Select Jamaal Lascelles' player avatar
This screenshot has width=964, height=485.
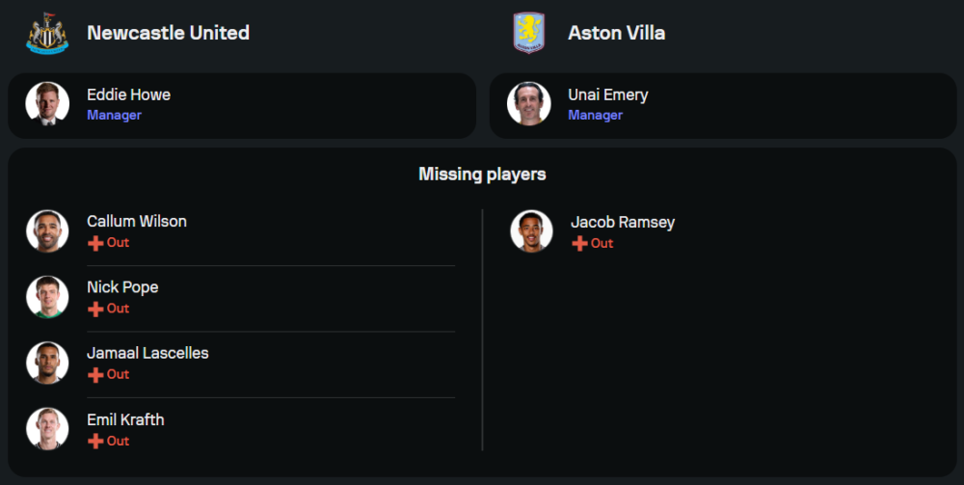tap(47, 363)
